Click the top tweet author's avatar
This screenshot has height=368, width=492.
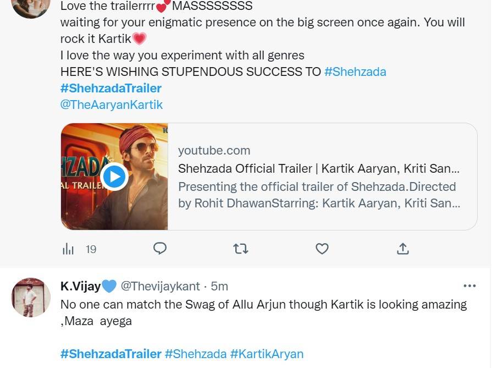click(31, 8)
